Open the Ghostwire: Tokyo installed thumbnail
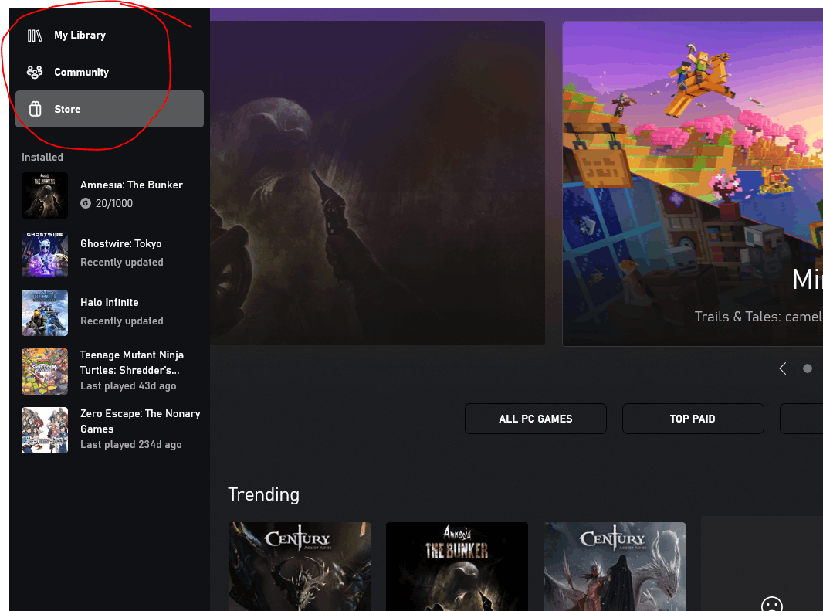 (45, 254)
